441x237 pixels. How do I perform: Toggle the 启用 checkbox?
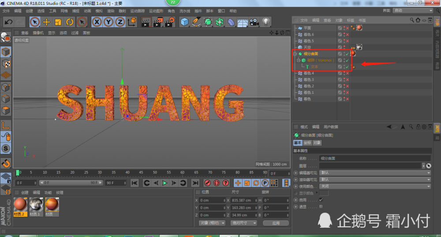click(321, 200)
